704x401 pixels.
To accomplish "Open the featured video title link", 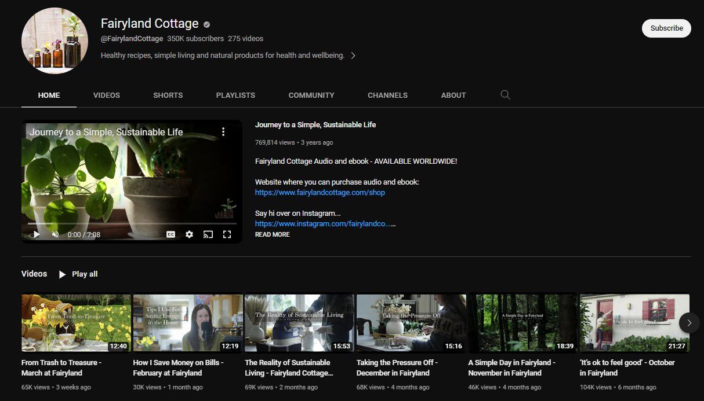I will (x=315, y=124).
